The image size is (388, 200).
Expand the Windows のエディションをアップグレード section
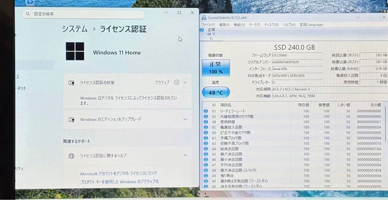185,119
